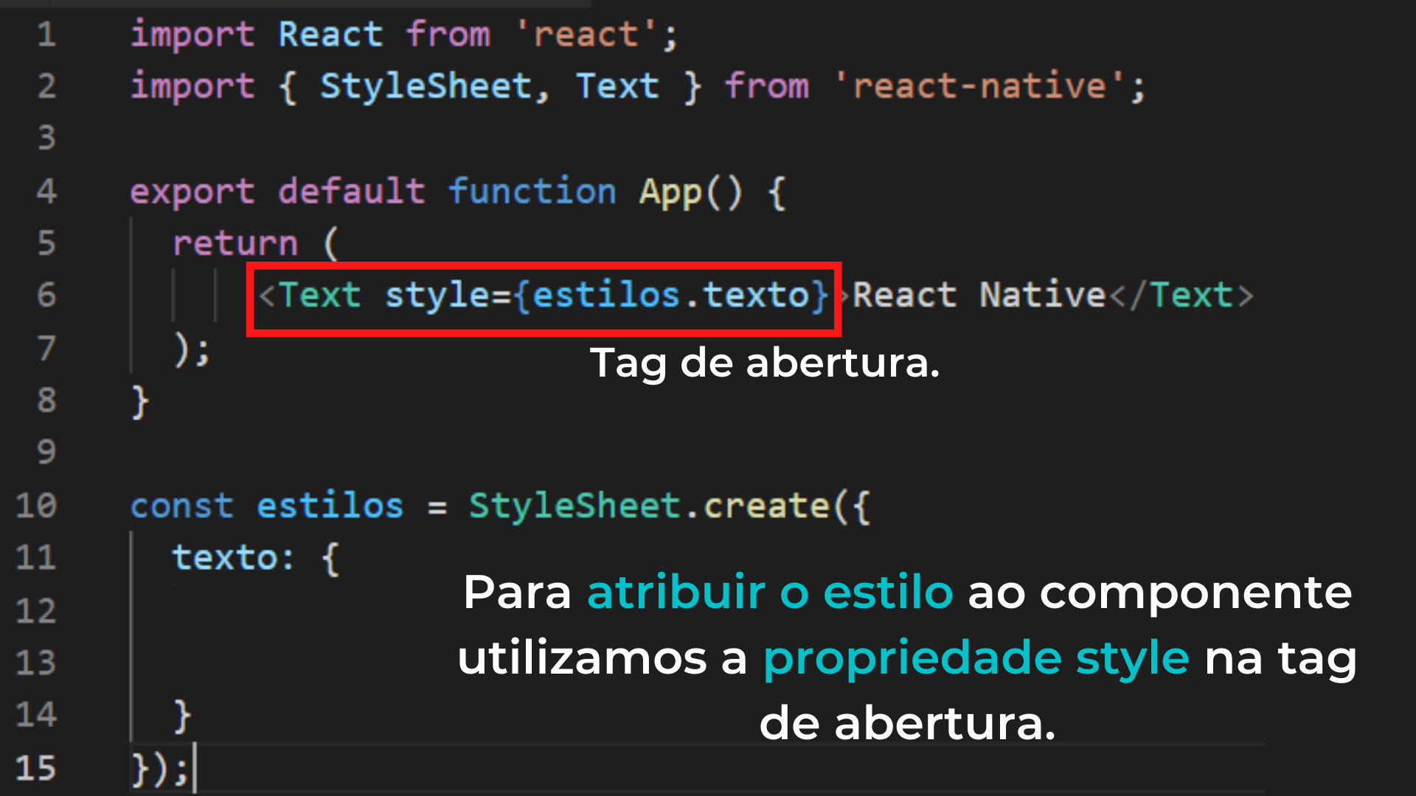Image resolution: width=1416 pixels, height=796 pixels.
Task: Click the estilos variable name on line 10
Action: (330, 506)
